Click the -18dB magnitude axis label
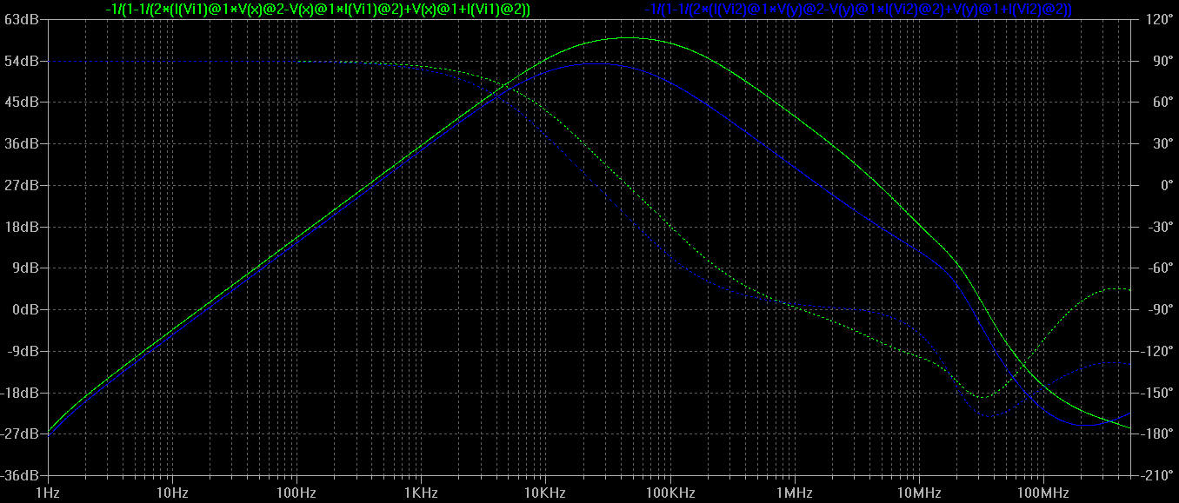This screenshot has height=503, width=1179. [22, 393]
